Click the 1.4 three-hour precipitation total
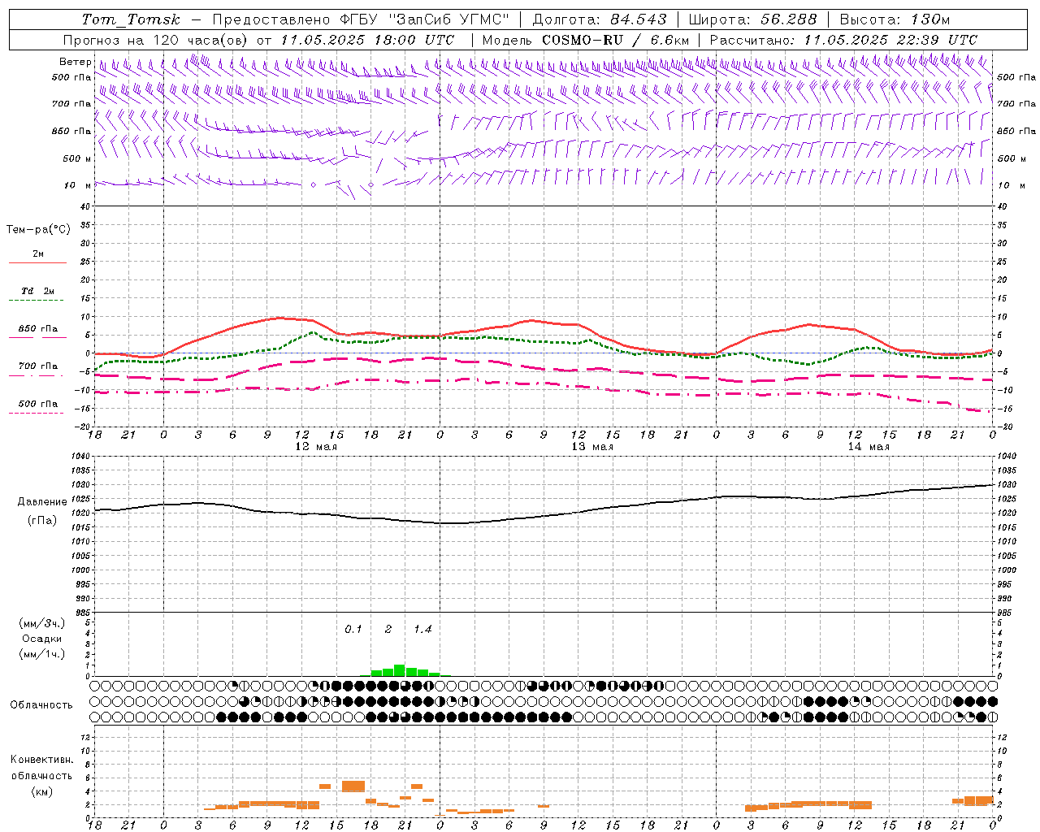Screen dimensions: 1040x832 point(422,629)
